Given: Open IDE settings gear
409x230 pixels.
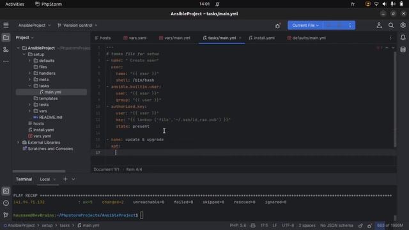Looking at the screenshot, I should (403, 26).
